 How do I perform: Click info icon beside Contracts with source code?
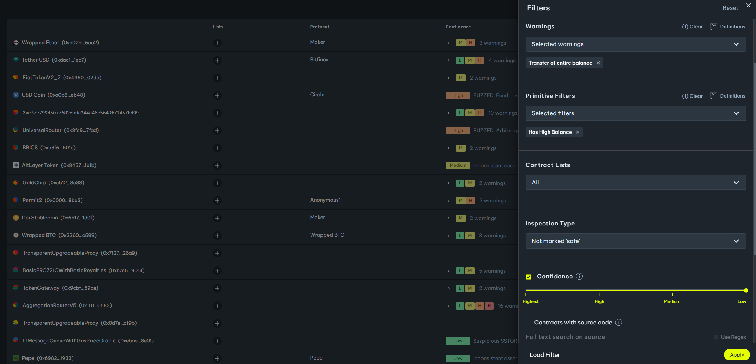pos(618,322)
